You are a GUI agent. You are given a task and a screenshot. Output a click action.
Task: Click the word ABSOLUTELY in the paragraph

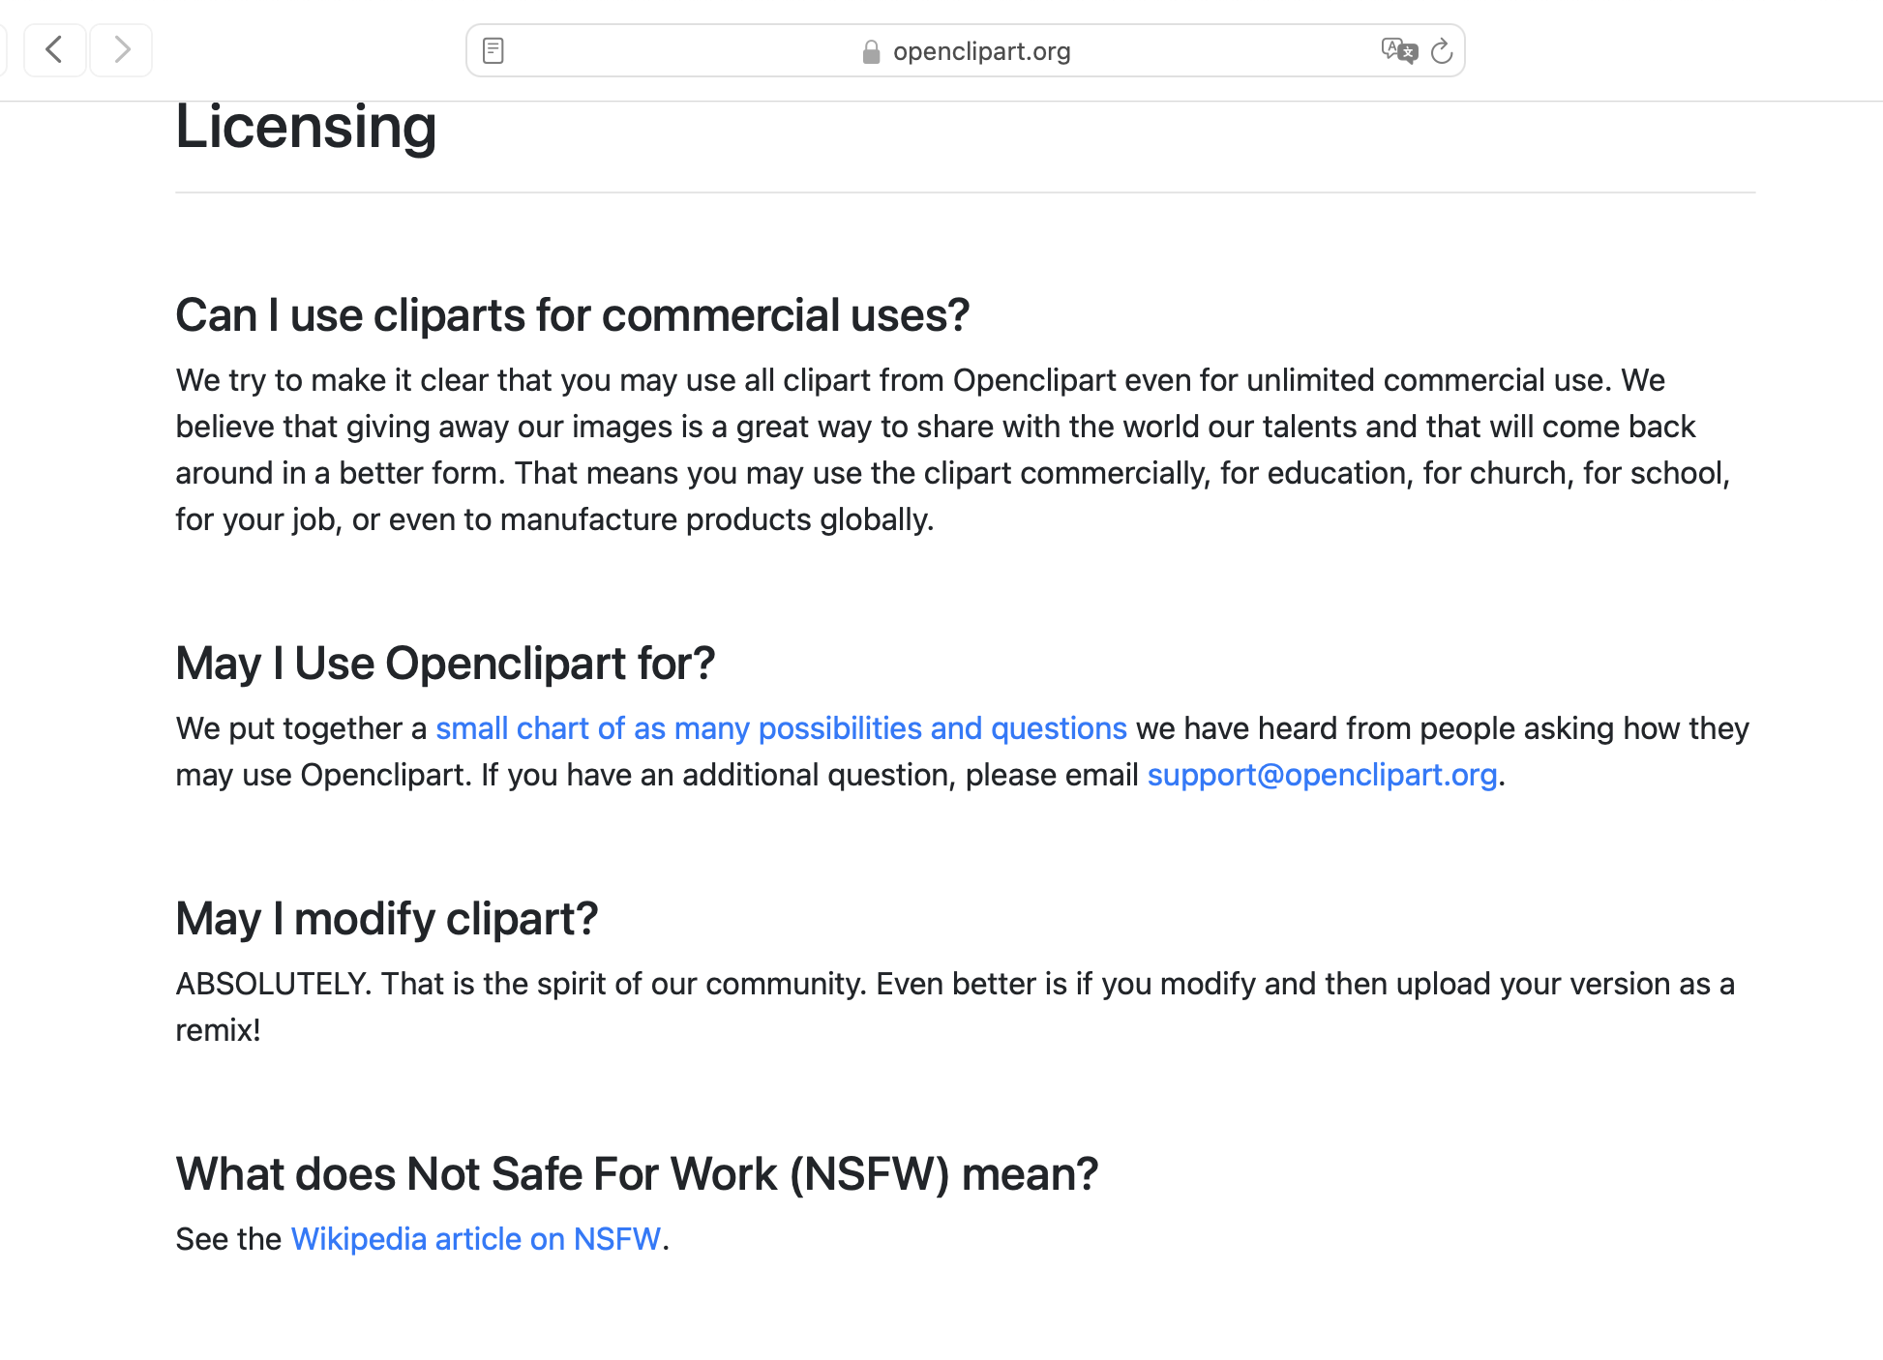[273, 984]
